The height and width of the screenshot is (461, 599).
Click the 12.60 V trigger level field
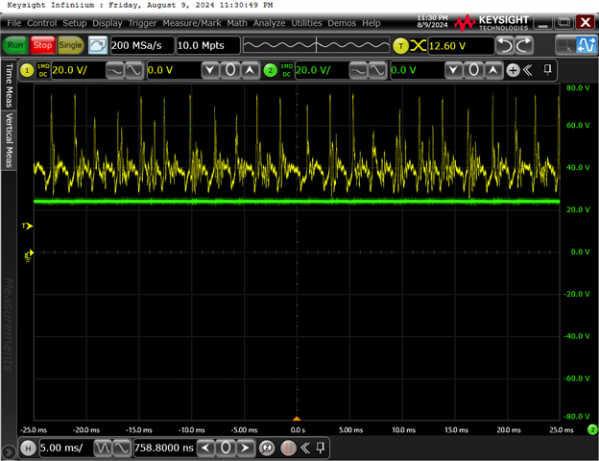point(461,46)
